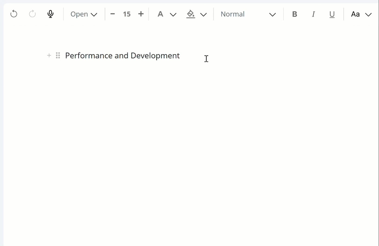The width and height of the screenshot is (379, 246).
Task: Click the 'Performance and Development' text
Action: [122, 56]
